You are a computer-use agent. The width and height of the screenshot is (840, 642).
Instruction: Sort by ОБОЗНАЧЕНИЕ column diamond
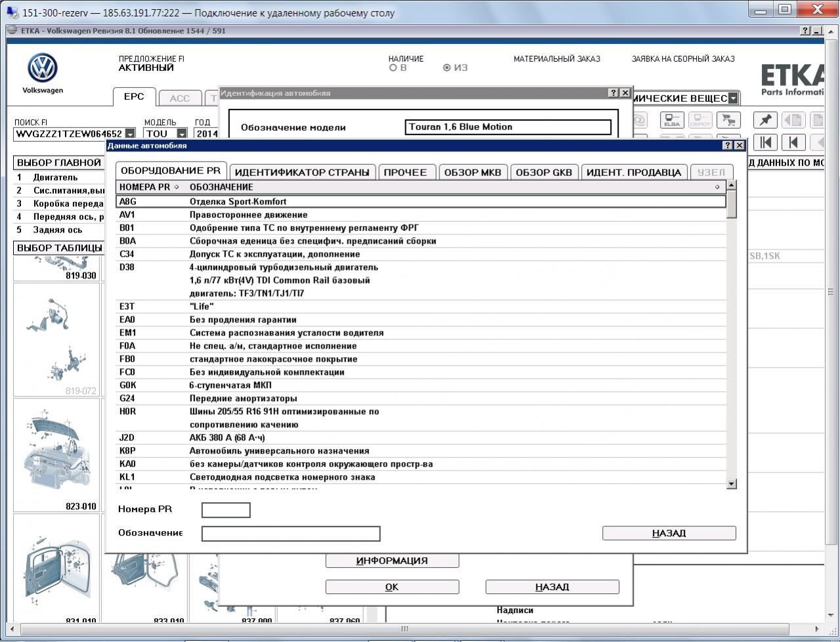click(717, 187)
